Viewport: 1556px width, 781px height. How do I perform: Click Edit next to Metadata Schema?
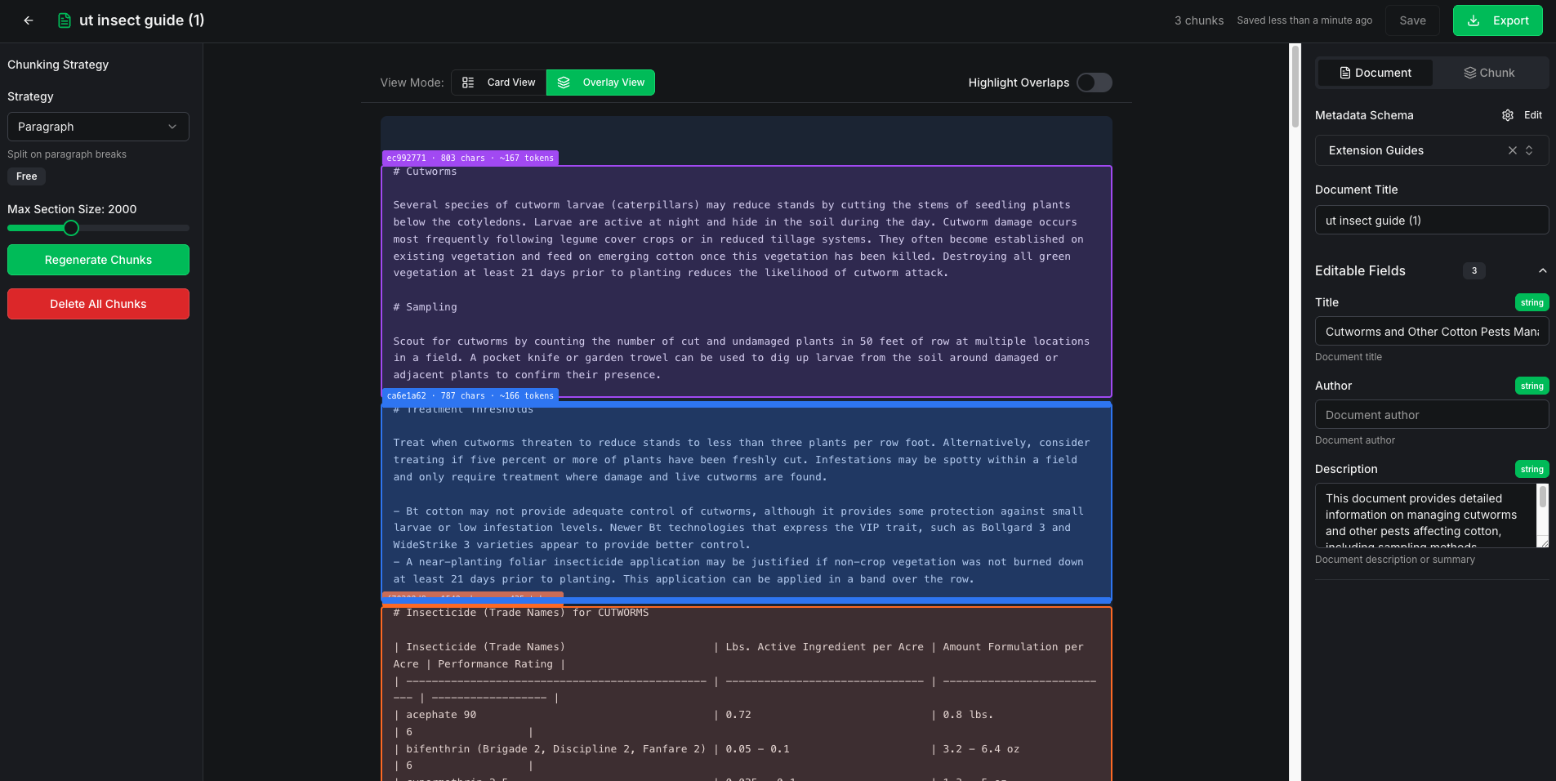click(1531, 115)
